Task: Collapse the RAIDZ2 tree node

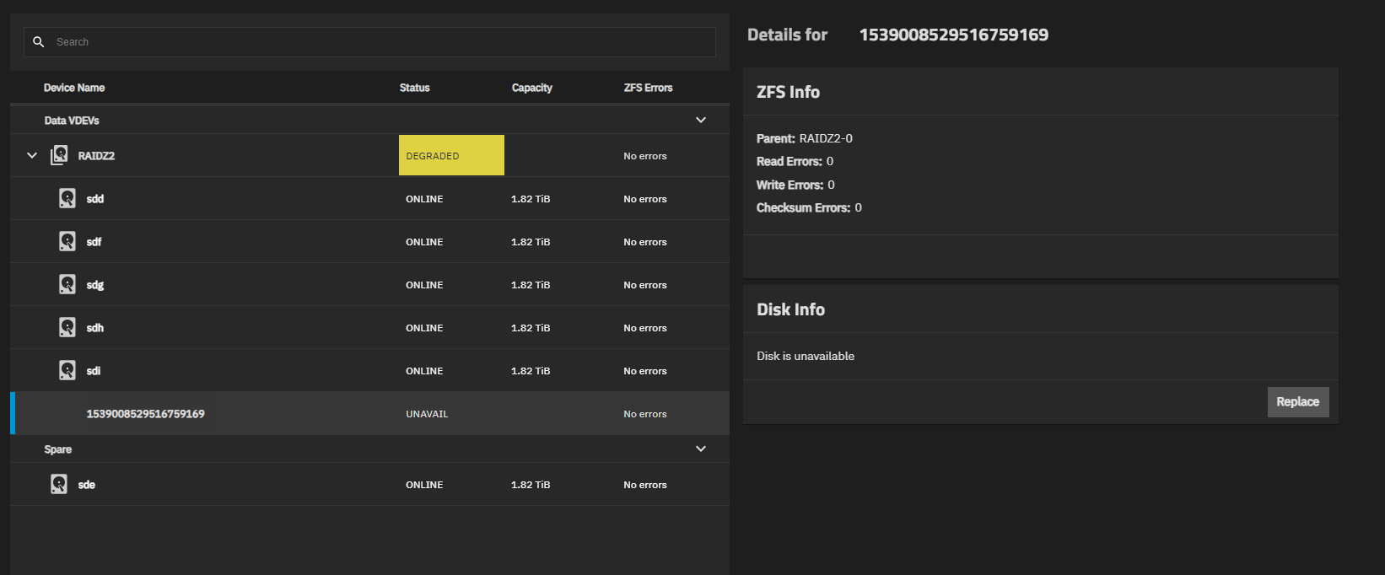Action: tap(32, 155)
